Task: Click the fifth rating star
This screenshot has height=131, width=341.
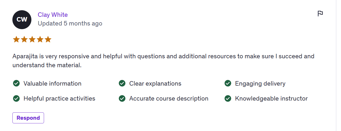Action: (x=48, y=40)
